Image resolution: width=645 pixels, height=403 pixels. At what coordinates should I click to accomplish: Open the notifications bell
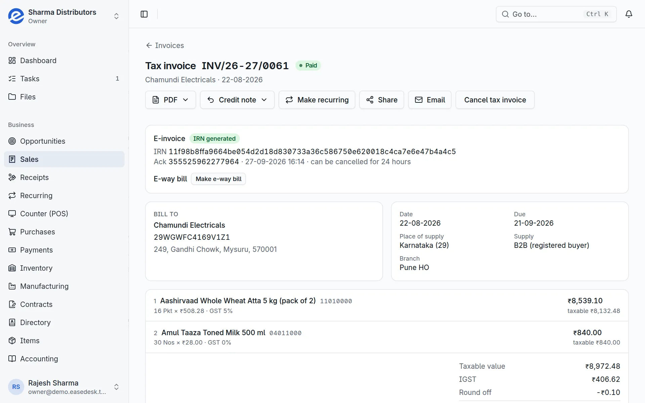click(x=629, y=14)
